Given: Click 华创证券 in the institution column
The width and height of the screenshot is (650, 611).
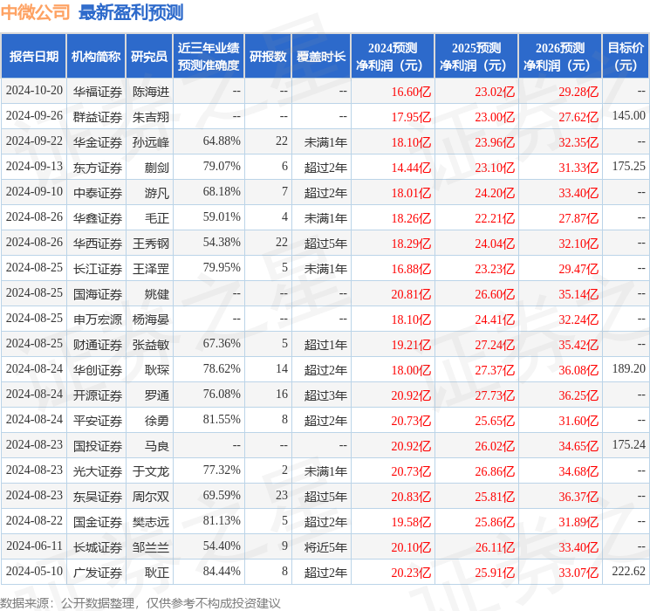Looking at the screenshot, I should tap(98, 369).
